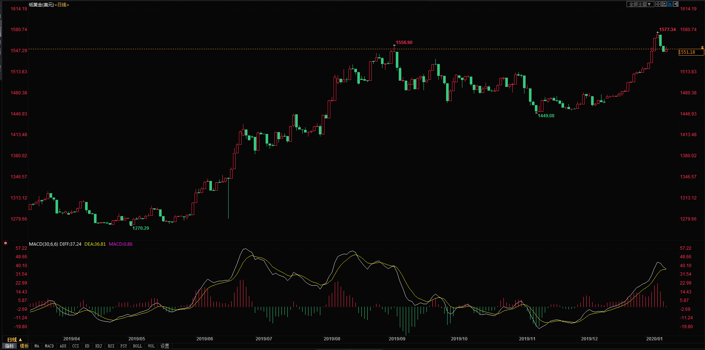The width and height of the screenshot is (705, 350).
Task: Open the 设置 settings button
Action: point(165,346)
